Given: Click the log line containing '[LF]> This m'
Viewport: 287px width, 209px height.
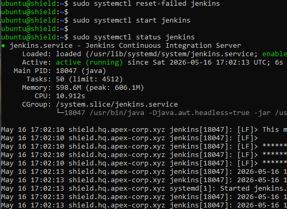Looking at the screenshot, I should click(144, 129).
